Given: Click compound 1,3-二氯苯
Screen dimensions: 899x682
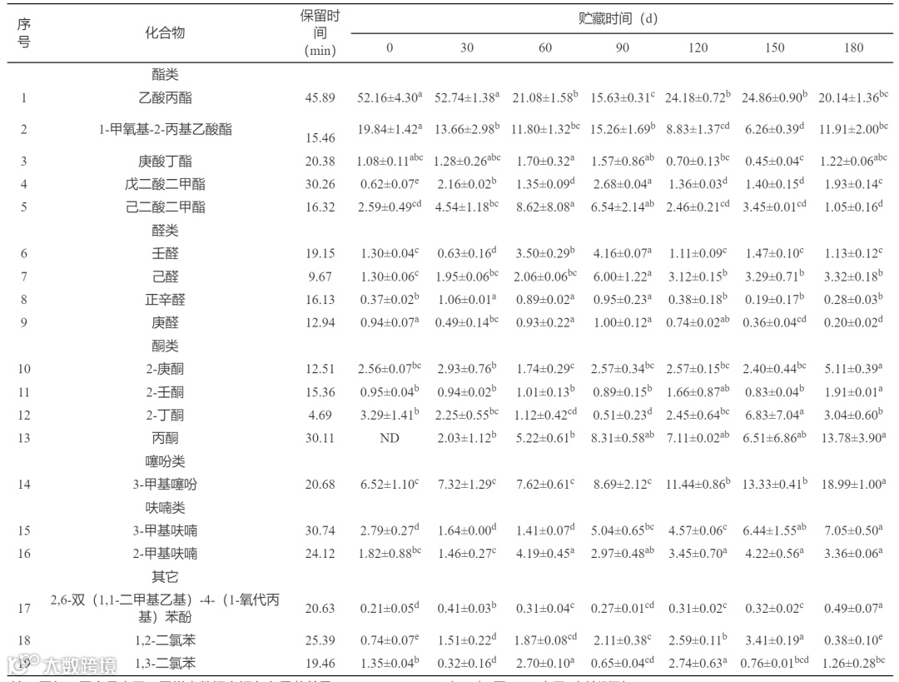Looking at the screenshot, I should tap(165, 664).
